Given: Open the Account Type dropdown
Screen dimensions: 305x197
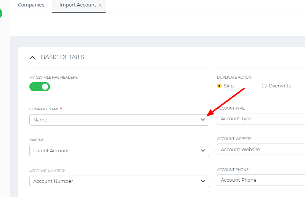Looking at the screenshot, I should pyautogui.click(x=261, y=119).
